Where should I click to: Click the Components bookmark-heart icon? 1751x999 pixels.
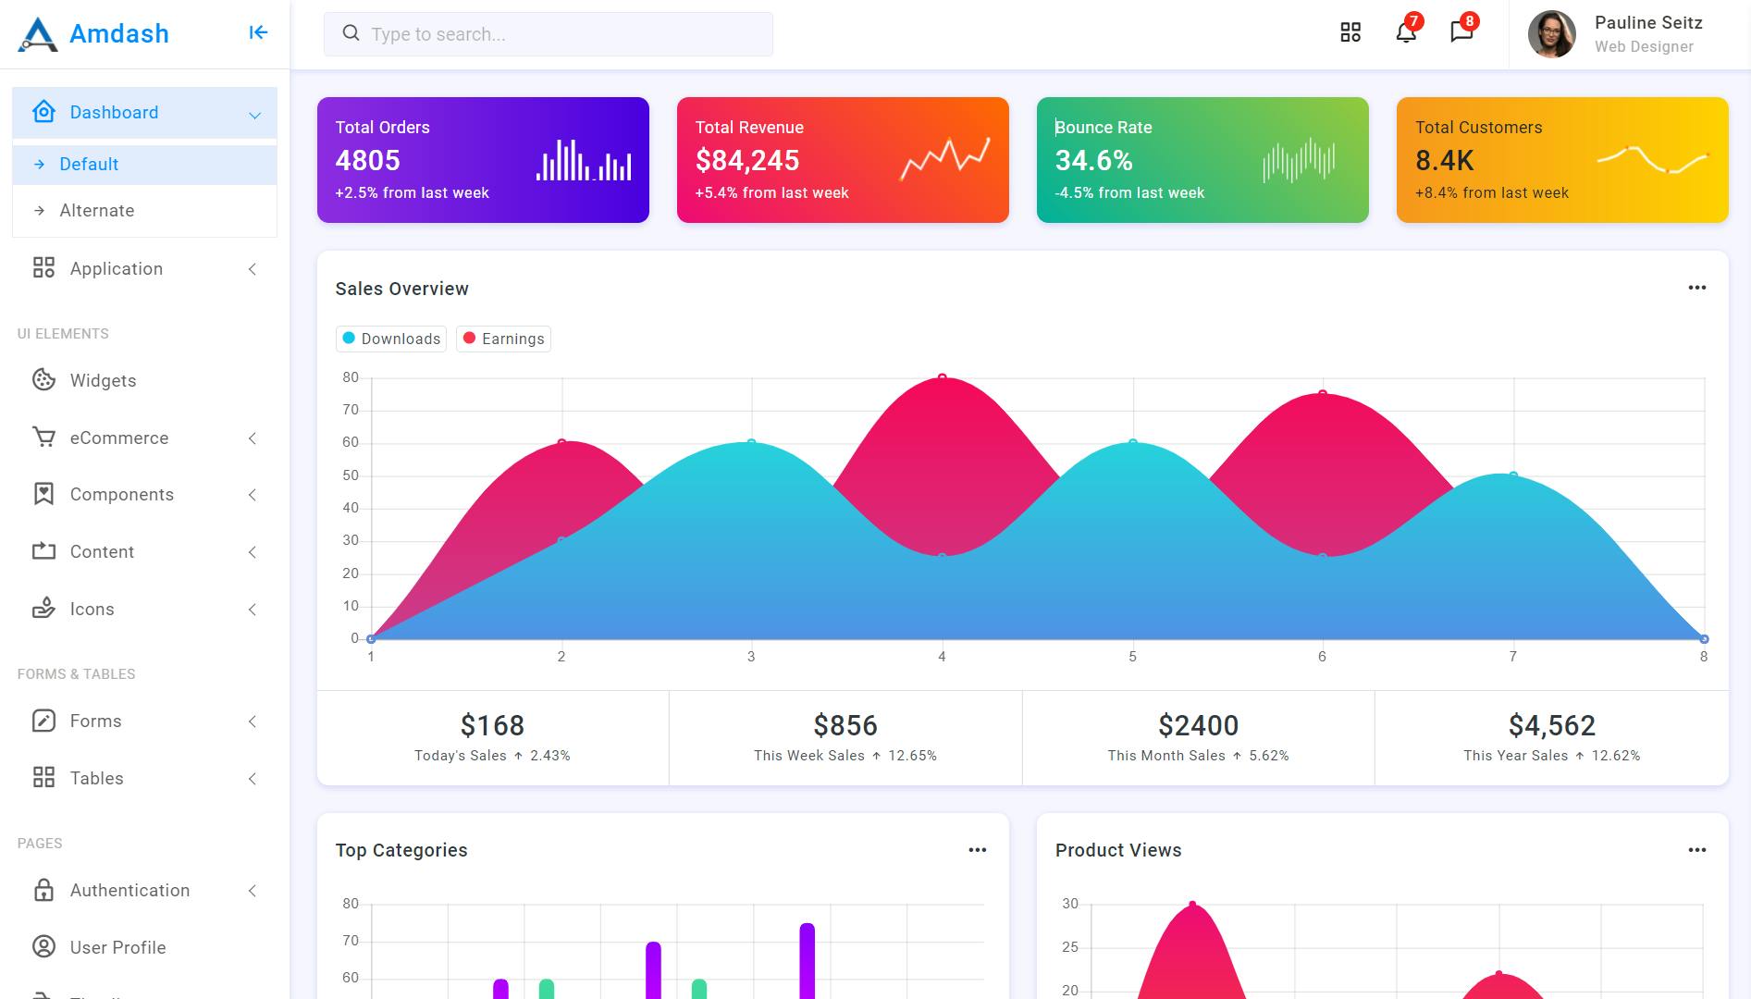(43, 494)
